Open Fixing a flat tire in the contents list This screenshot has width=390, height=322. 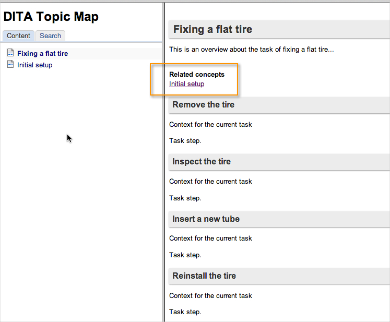tap(42, 53)
